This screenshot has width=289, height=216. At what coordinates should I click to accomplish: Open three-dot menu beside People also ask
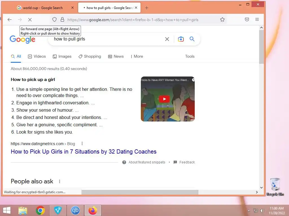pyautogui.click(x=59, y=181)
